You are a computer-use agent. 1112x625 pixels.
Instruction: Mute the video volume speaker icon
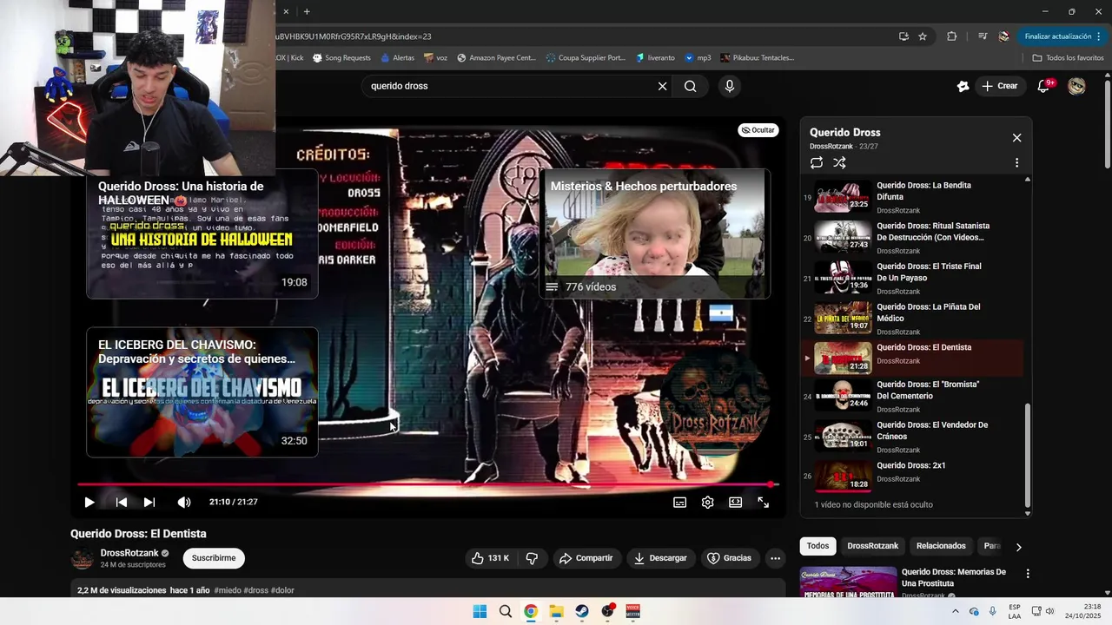coord(184,502)
